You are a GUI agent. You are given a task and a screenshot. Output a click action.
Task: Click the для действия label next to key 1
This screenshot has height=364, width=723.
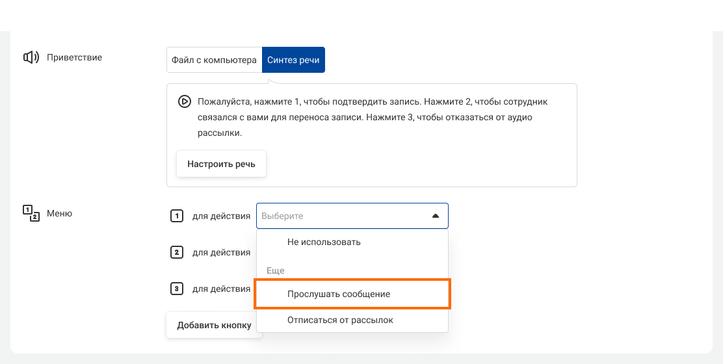click(x=221, y=216)
